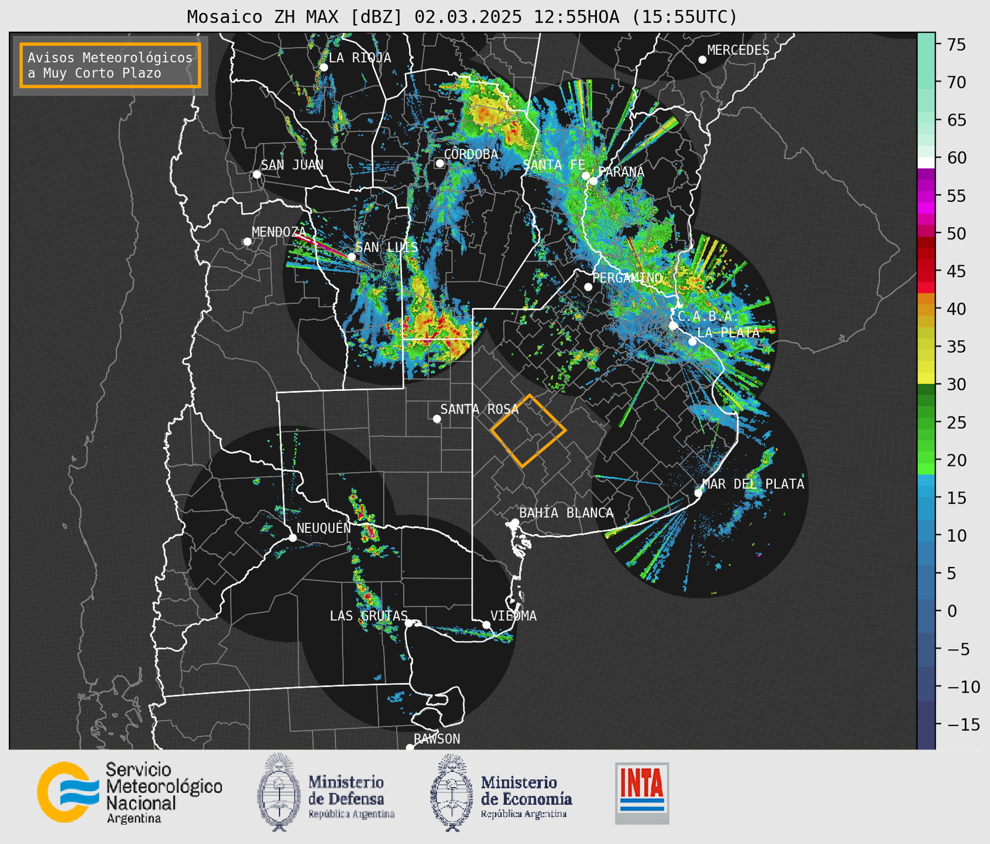
Task: Click the Rawson city marker dot
Action: 410,747
